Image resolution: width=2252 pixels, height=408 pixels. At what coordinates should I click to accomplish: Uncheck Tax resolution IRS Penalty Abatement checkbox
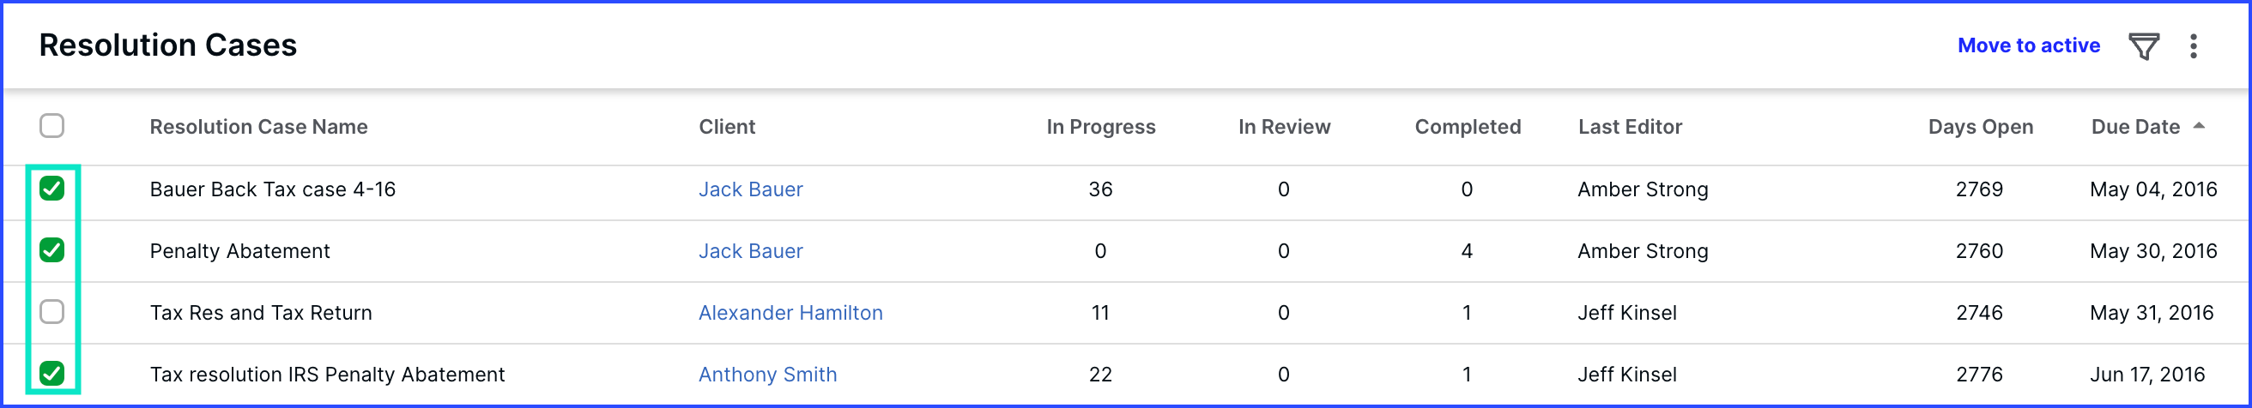coord(52,374)
